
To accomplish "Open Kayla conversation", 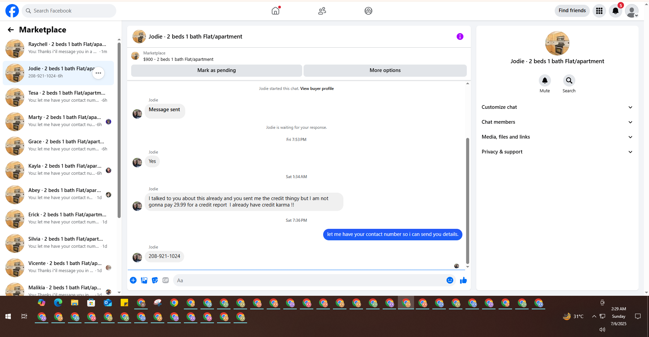I will click(58, 170).
